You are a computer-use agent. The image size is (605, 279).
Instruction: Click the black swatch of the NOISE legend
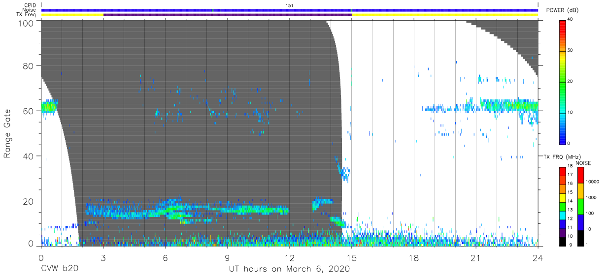[580, 238]
